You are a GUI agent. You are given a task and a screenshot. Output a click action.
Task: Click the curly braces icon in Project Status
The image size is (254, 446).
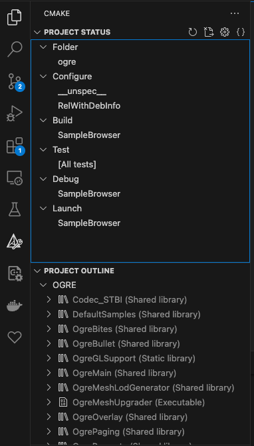pyautogui.click(x=241, y=32)
